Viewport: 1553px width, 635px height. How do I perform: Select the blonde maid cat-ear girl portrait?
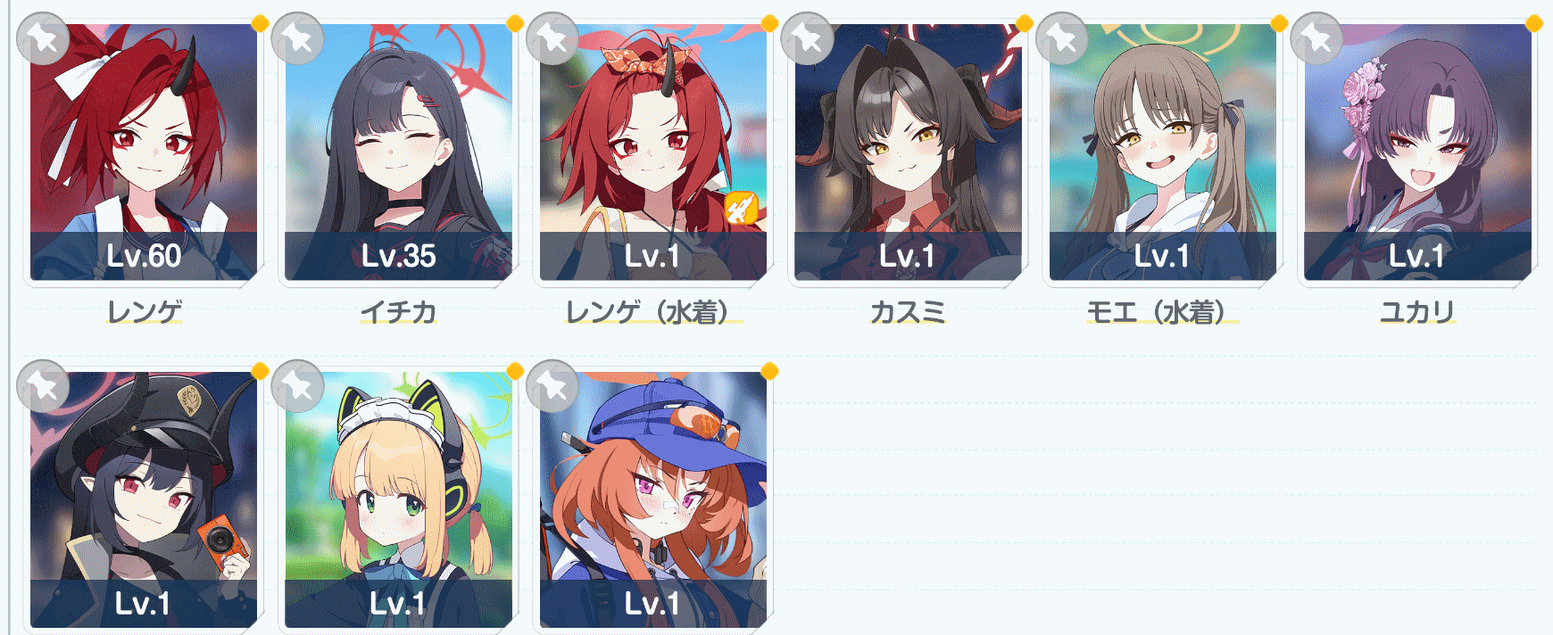point(398,499)
